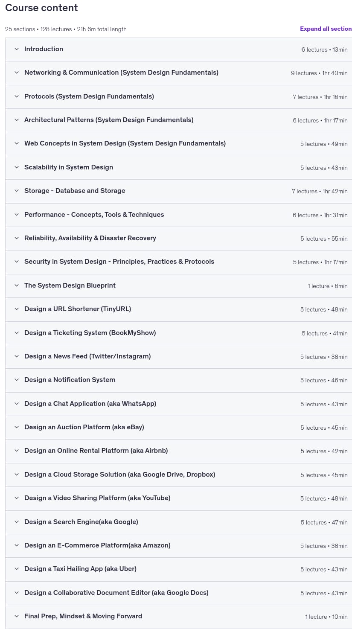Click the chevron beside Video Sharing Platform
The width and height of the screenshot is (352, 629).
coord(17,498)
